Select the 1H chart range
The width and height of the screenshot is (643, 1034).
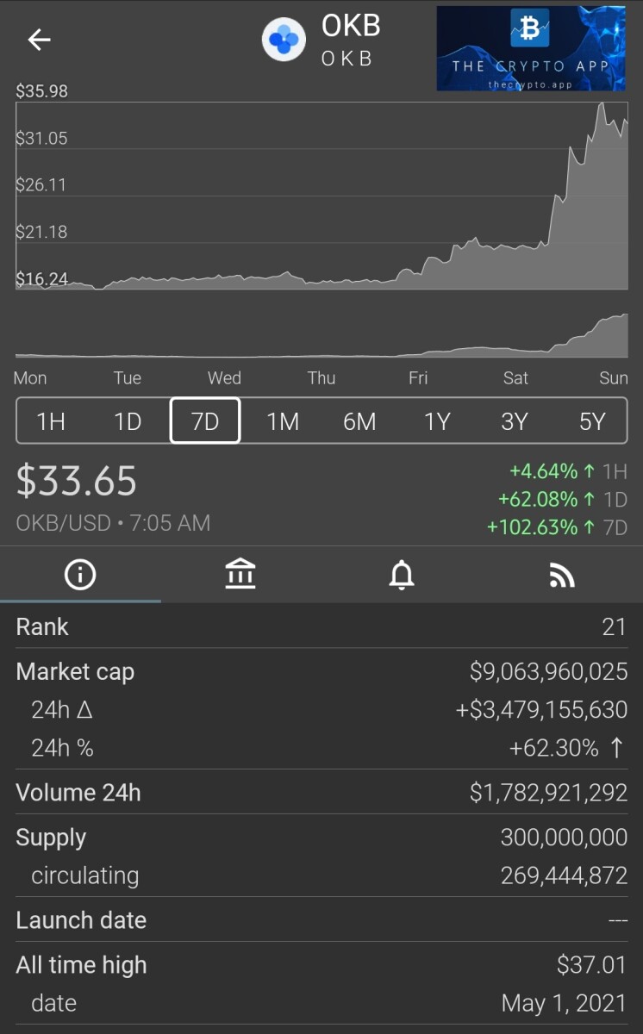click(51, 420)
